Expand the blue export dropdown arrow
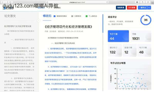154x92 pixels. click(149, 7)
